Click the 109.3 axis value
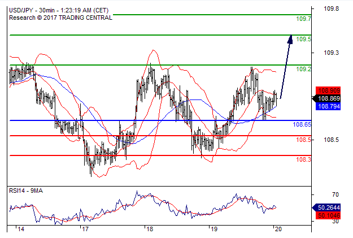Image resolution: width=353 pixels, height=238 pixels. (331, 53)
